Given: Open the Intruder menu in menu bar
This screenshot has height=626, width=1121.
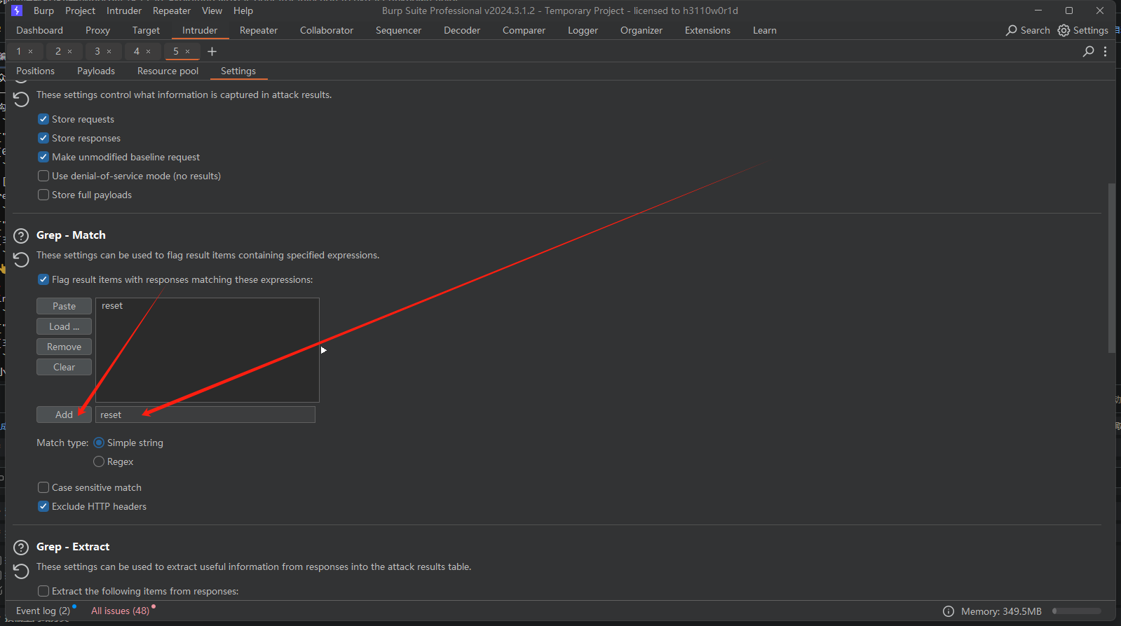Looking at the screenshot, I should click(124, 11).
